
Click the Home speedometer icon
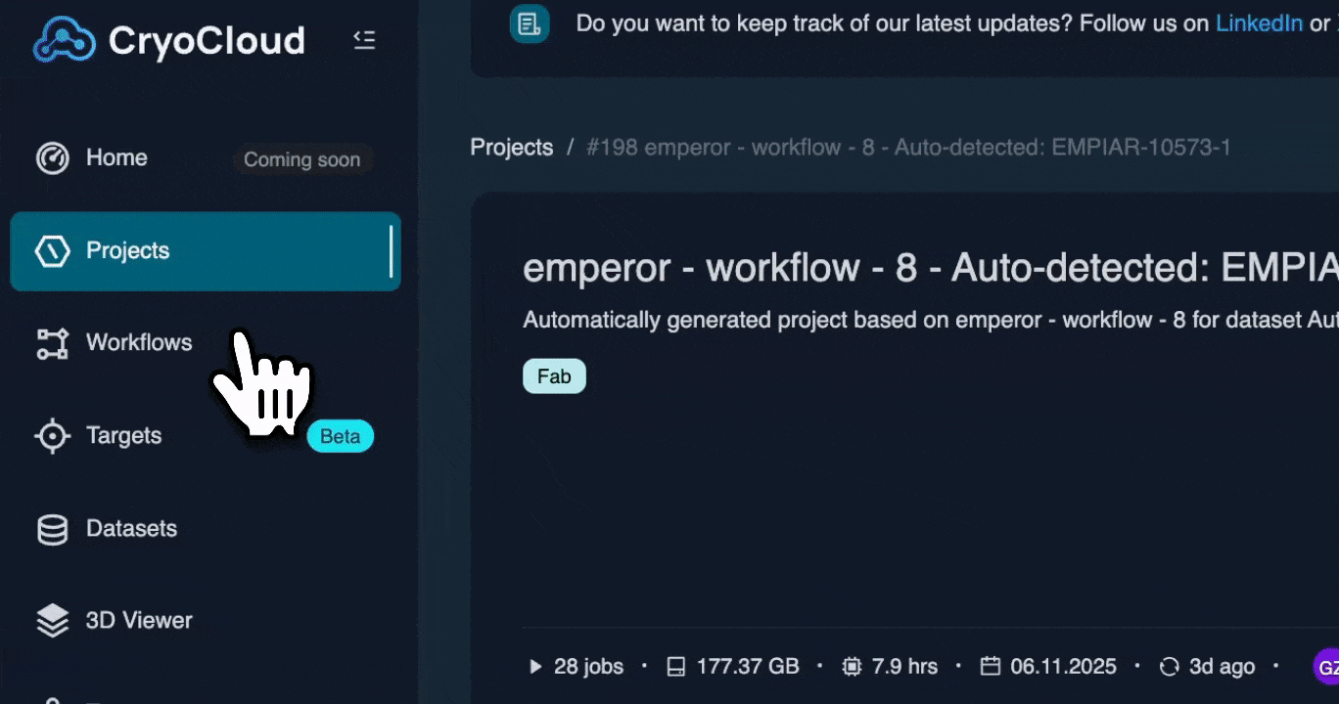52,157
